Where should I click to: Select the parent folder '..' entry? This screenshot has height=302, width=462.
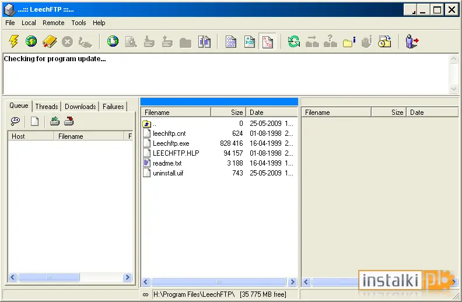150,124
